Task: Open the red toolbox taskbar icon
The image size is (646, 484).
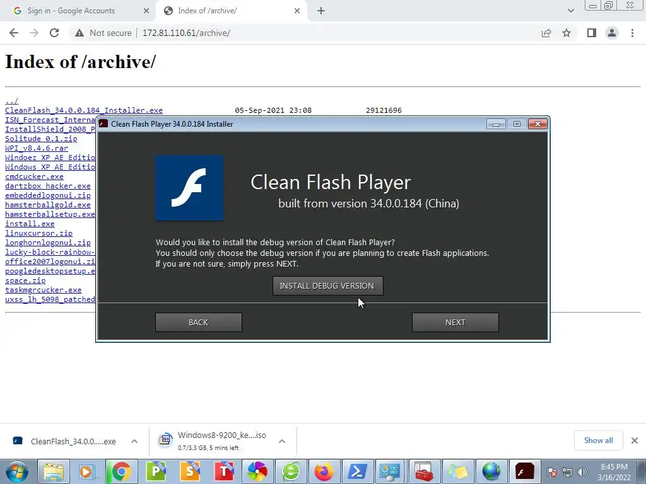Action: coord(424,471)
